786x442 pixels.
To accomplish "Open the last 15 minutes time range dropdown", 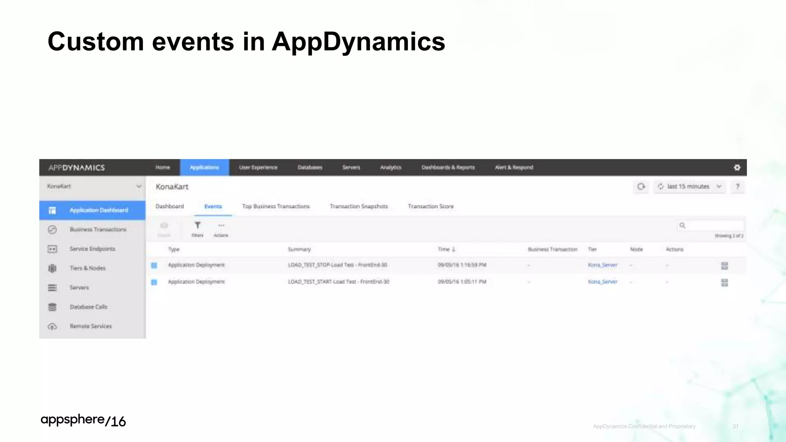I will coord(690,186).
